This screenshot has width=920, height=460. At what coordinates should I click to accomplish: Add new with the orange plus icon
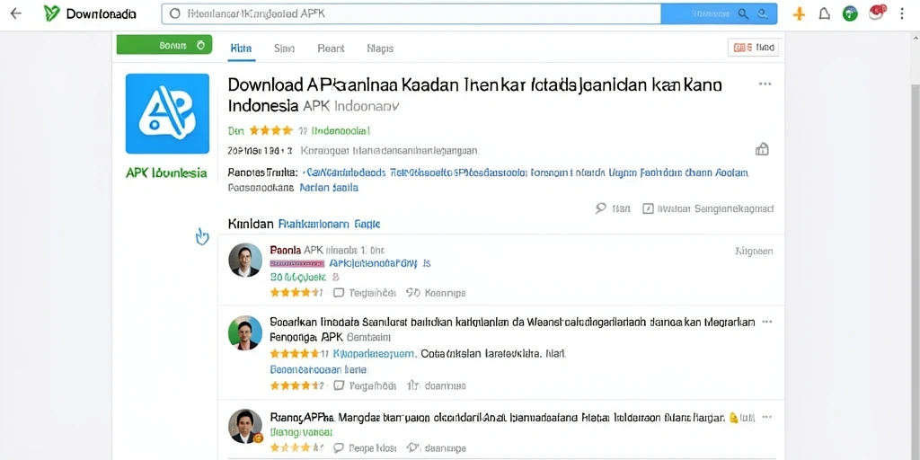(799, 14)
